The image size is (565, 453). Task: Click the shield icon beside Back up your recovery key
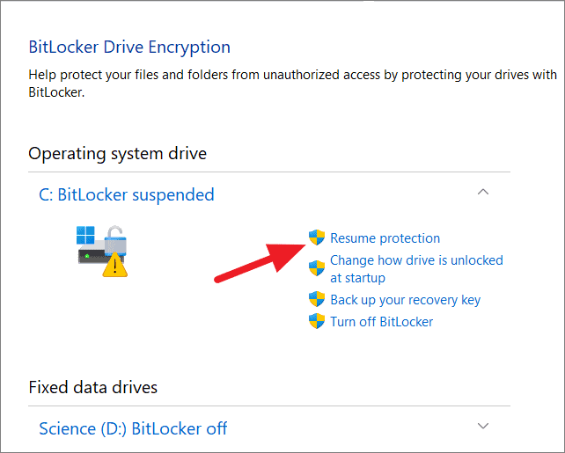[317, 299]
